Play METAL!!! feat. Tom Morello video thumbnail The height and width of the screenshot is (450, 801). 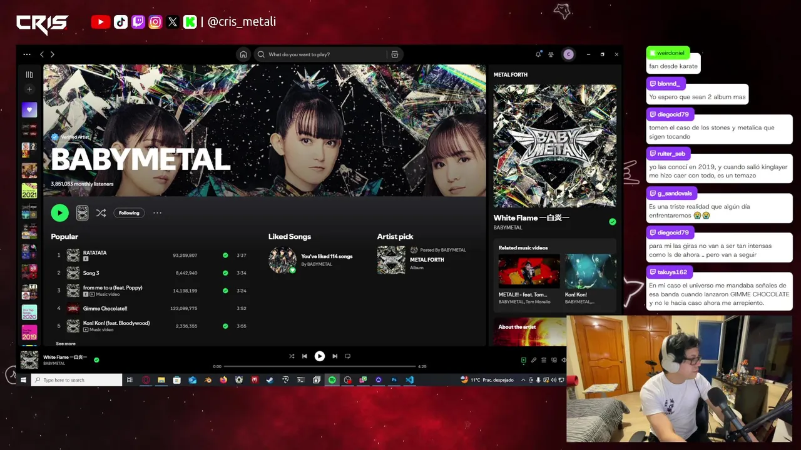tap(529, 271)
